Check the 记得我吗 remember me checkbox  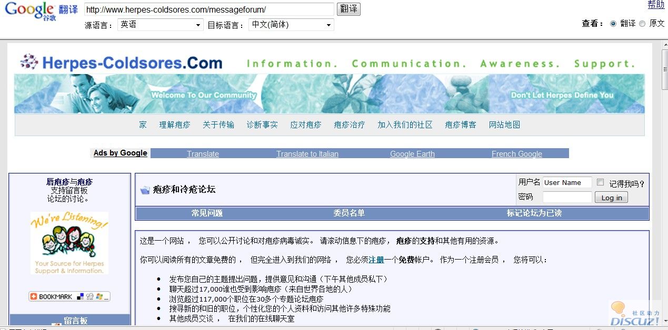pyautogui.click(x=601, y=182)
